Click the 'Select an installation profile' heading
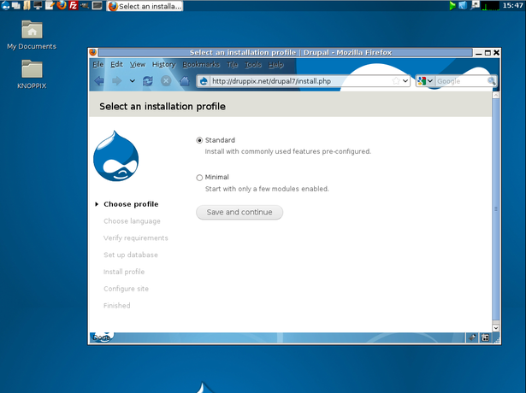The height and width of the screenshot is (393, 526). point(163,107)
